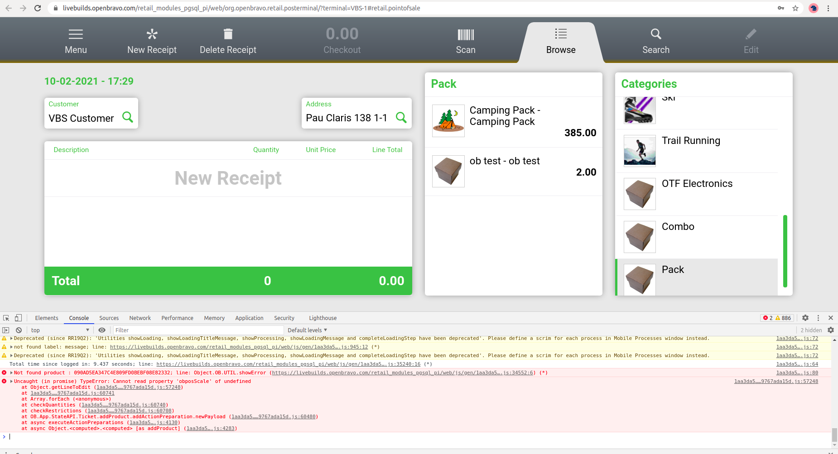The height and width of the screenshot is (454, 838).
Task: Open the Combo category
Action: pos(697,237)
